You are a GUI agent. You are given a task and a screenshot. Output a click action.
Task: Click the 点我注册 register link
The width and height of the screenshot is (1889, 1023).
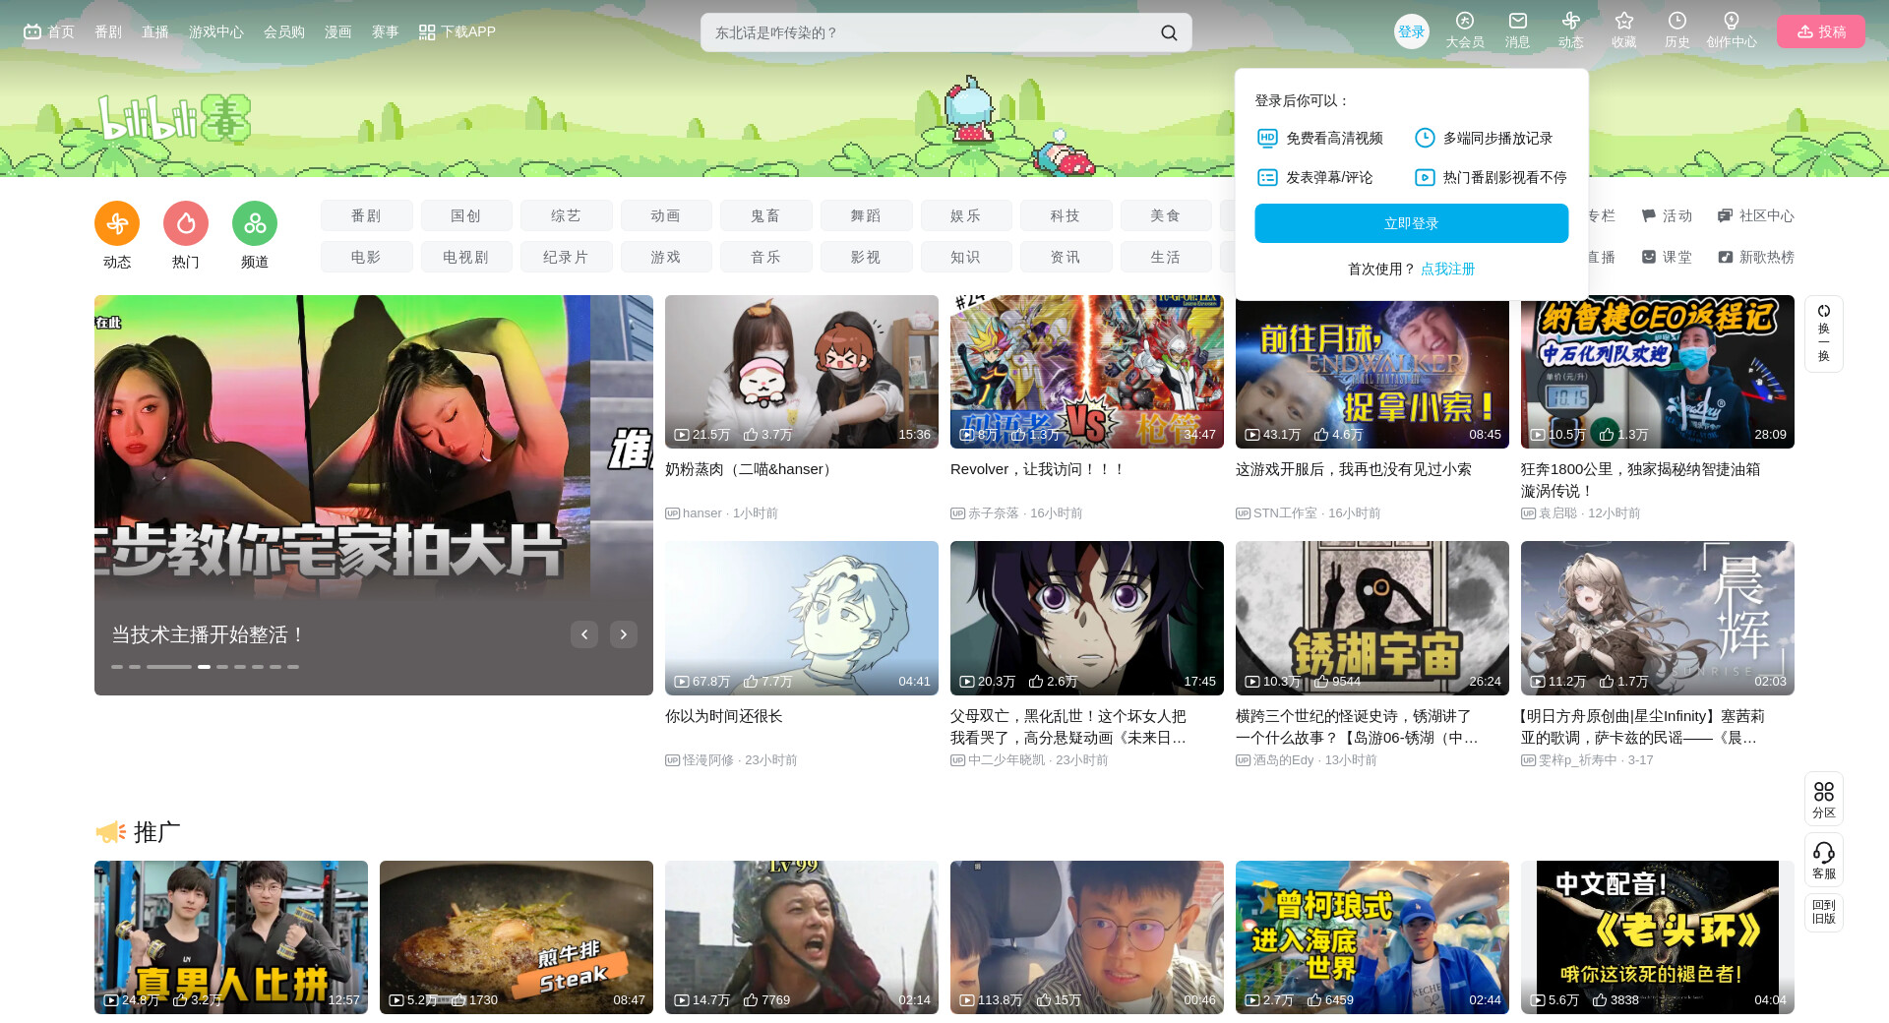tap(1447, 269)
